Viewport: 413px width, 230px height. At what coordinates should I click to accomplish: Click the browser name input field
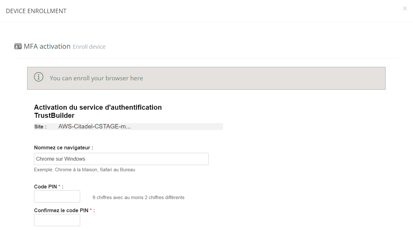(121, 159)
